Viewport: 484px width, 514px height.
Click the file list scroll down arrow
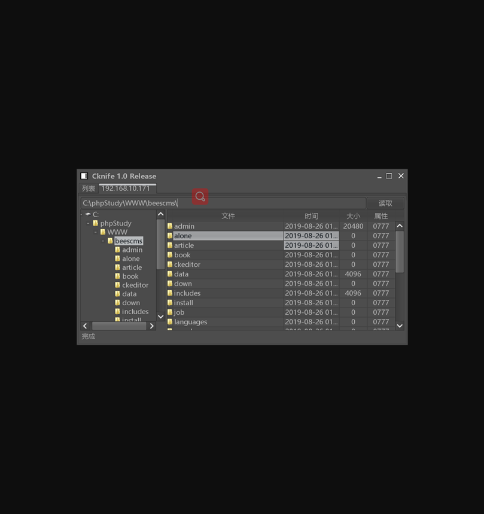pyautogui.click(x=400, y=326)
